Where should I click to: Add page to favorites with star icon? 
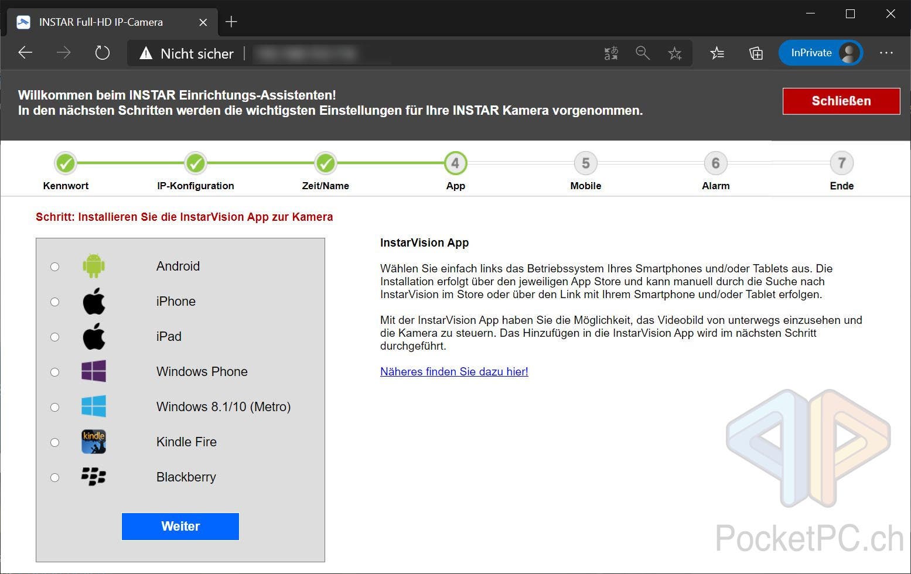click(x=675, y=53)
